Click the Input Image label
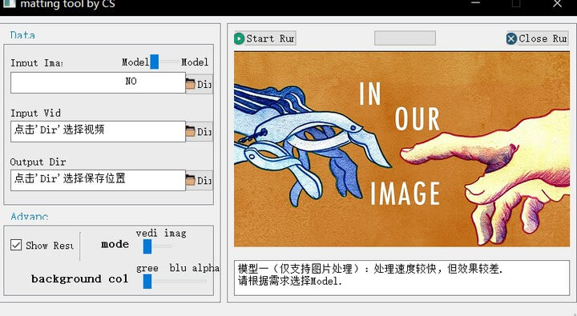Viewport: 577px width, 316px height. click(36, 63)
